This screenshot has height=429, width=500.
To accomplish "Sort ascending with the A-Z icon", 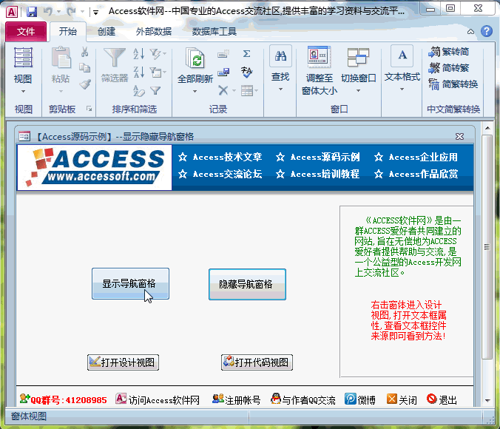I will (139, 54).
